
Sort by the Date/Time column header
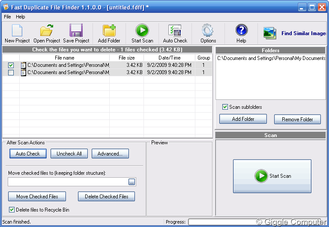pyautogui.click(x=169, y=58)
